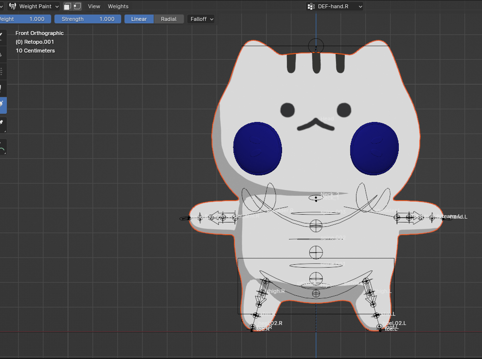Click the (0) Retopo.001 object label
The width and height of the screenshot is (482, 359).
pyautogui.click(x=35, y=42)
